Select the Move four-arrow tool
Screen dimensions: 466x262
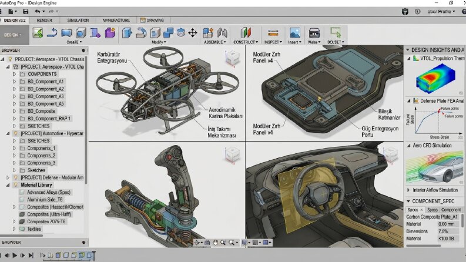193,33
